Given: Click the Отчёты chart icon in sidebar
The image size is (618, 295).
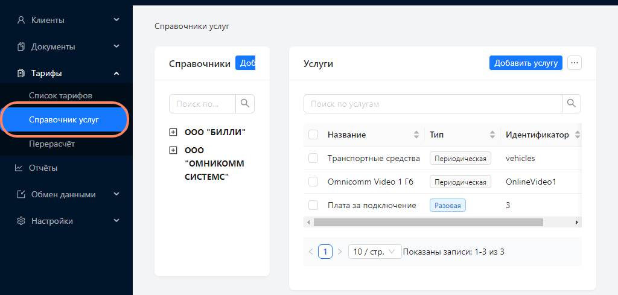Looking at the screenshot, I should pos(19,168).
